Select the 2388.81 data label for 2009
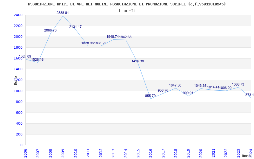The image size is (254, 159). [x=63, y=13]
